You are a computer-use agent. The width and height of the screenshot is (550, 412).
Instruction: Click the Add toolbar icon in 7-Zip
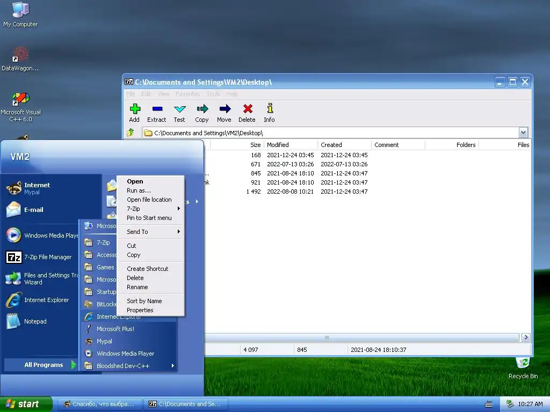[x=134, y=113]
